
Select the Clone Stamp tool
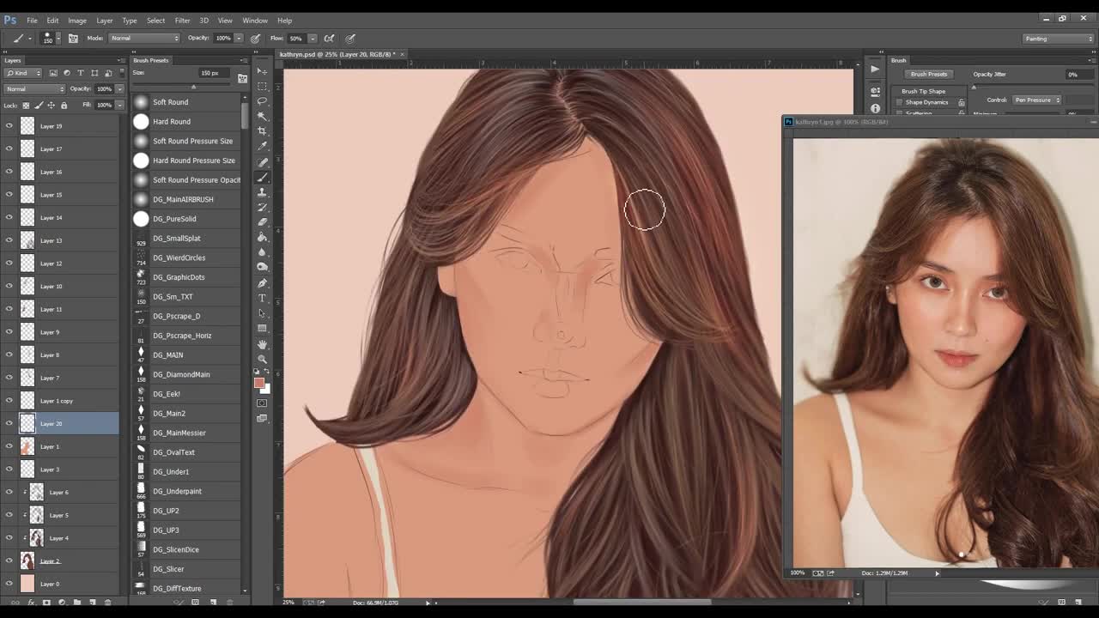click(x=263, y=192)
